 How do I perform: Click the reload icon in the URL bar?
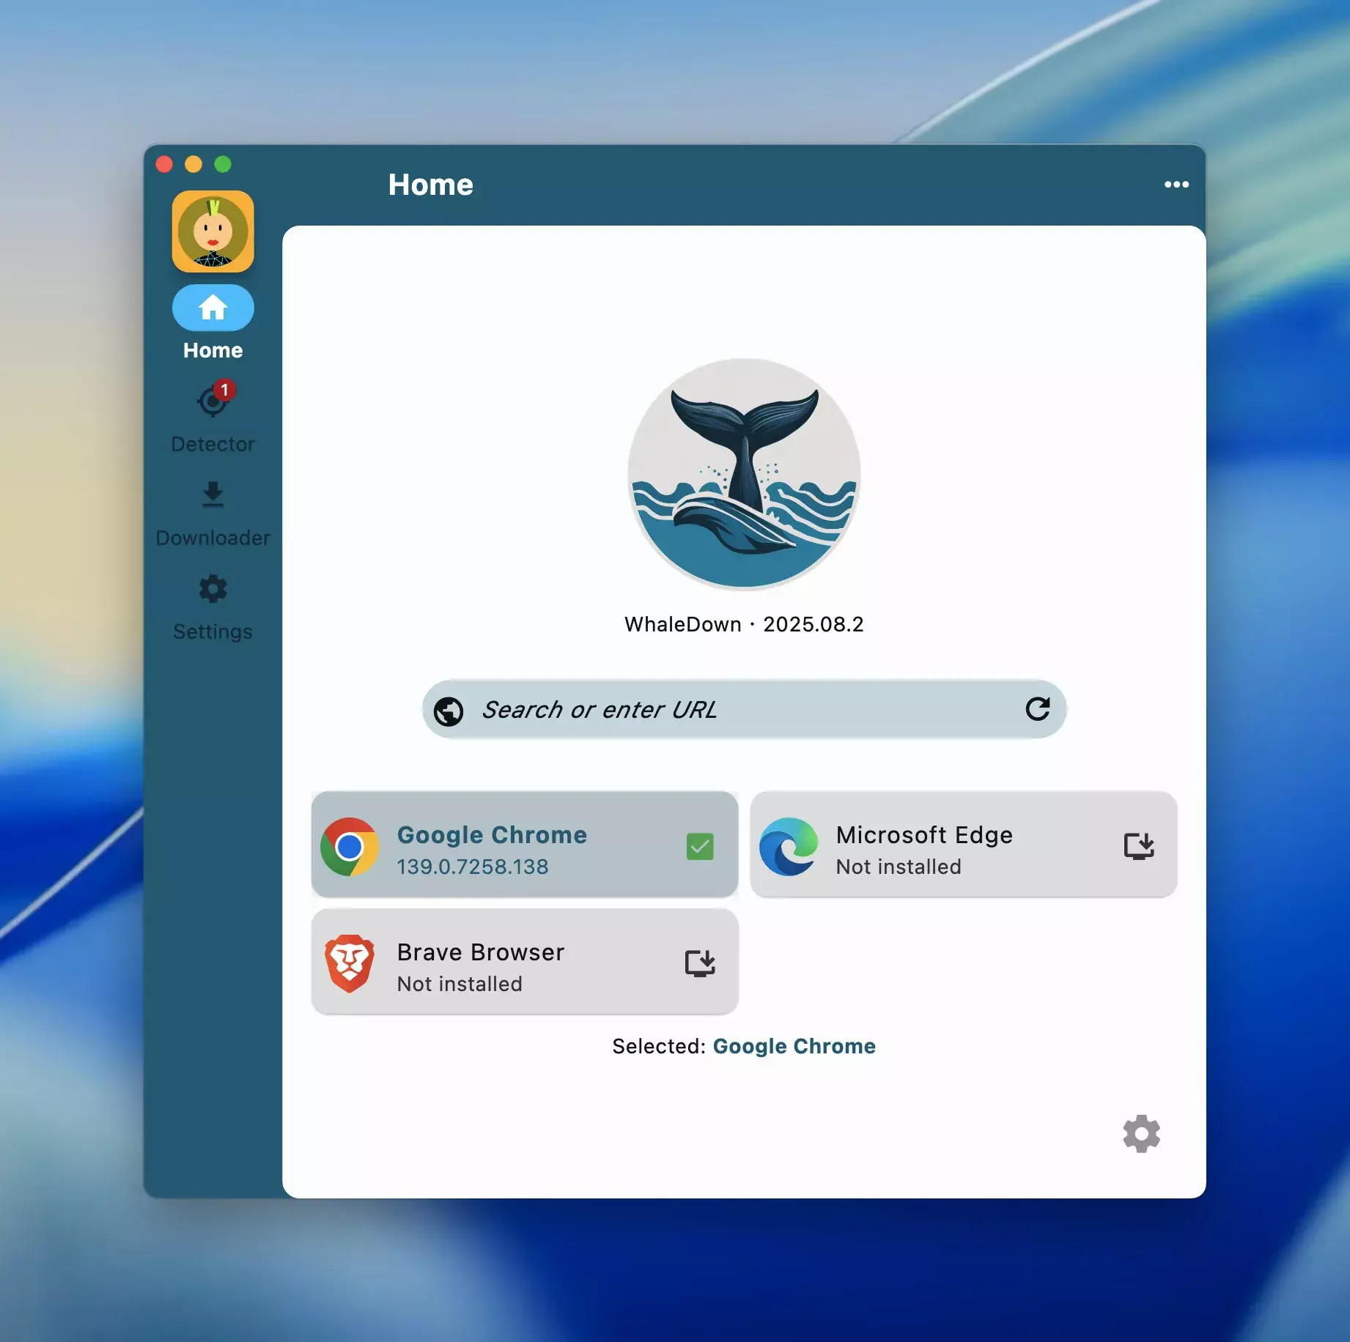pyautogui.click(x=1038, y=708)
